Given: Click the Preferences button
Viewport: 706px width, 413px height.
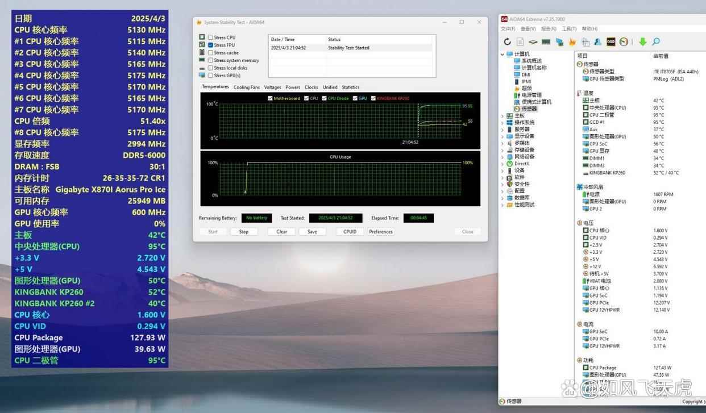Looking at the screenshot, I should point(380,232).
